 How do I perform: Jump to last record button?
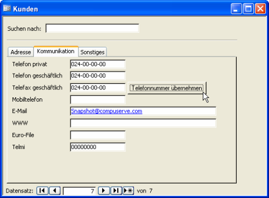(116, 190)
